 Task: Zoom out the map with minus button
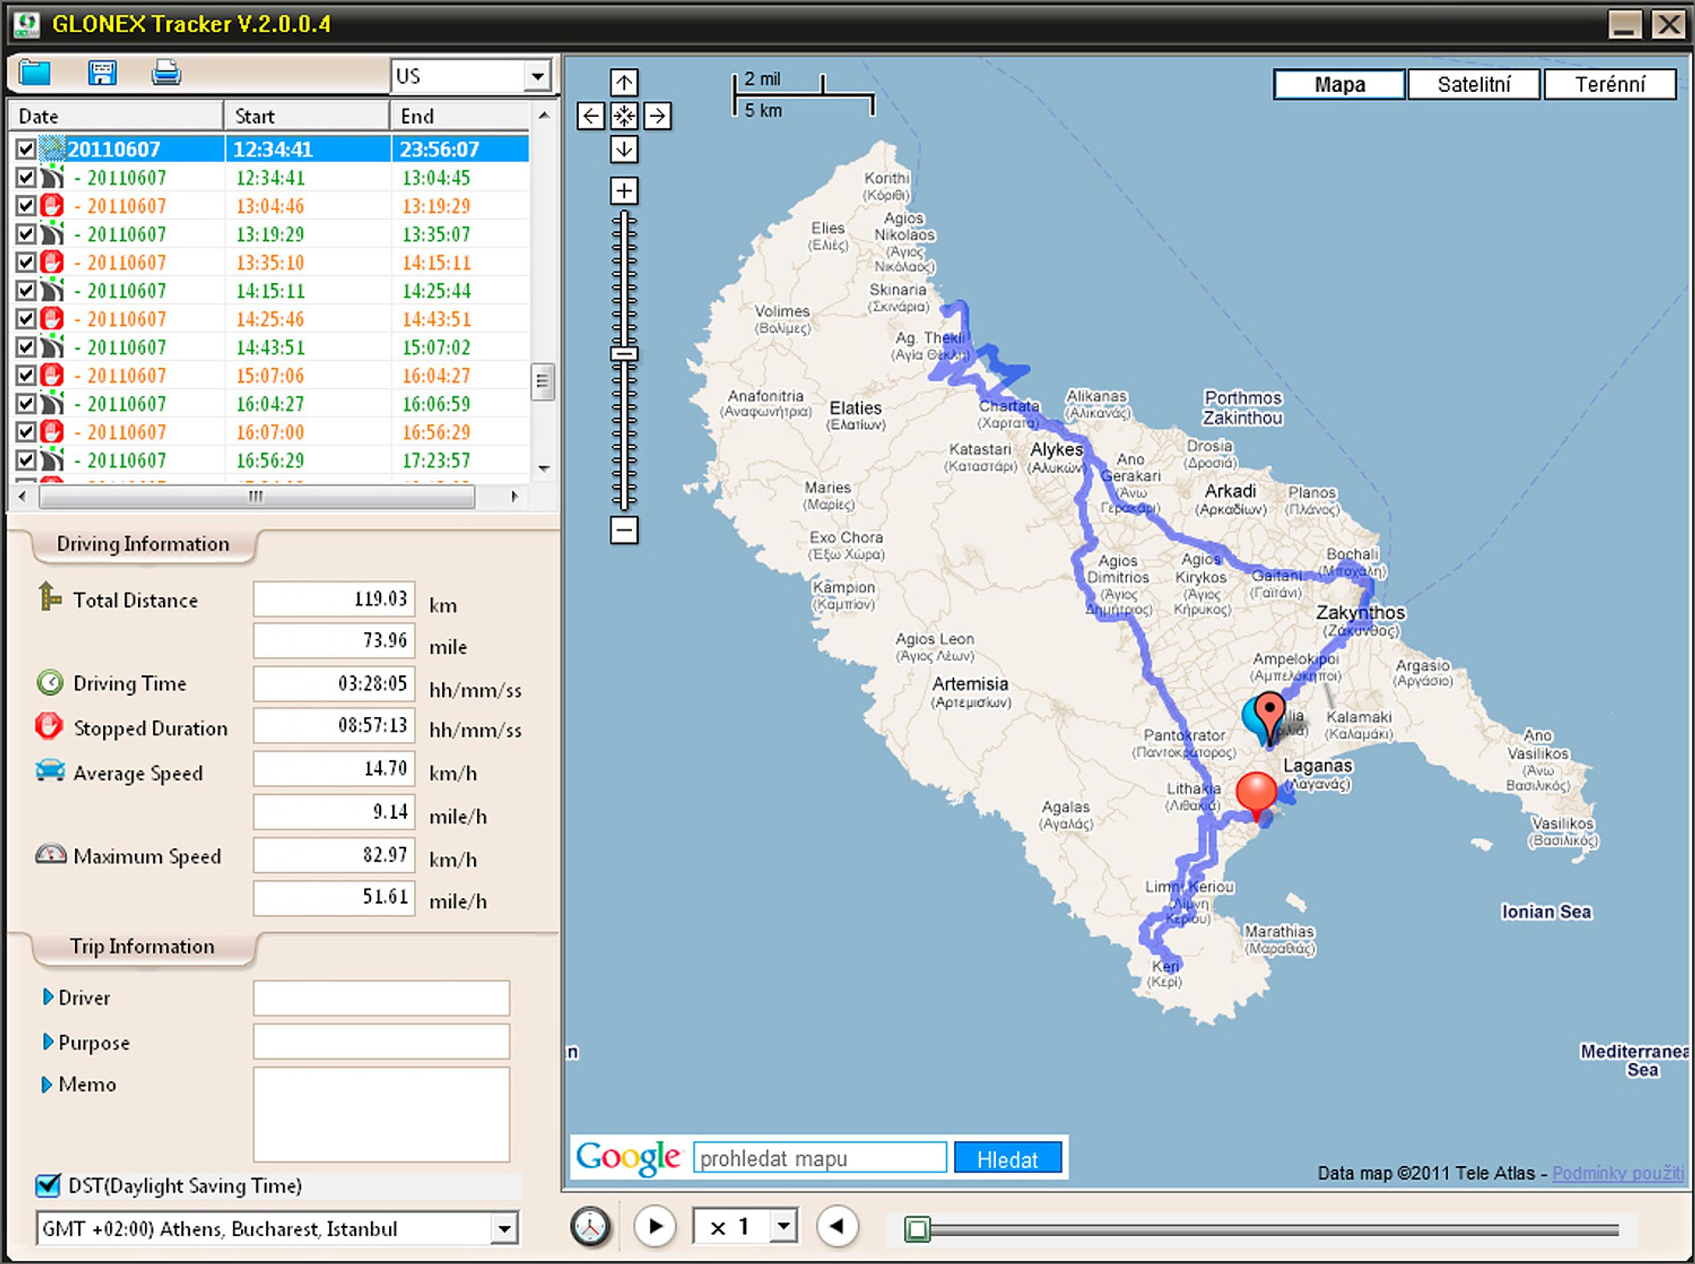pyautogui.click(x=624, y=529)
